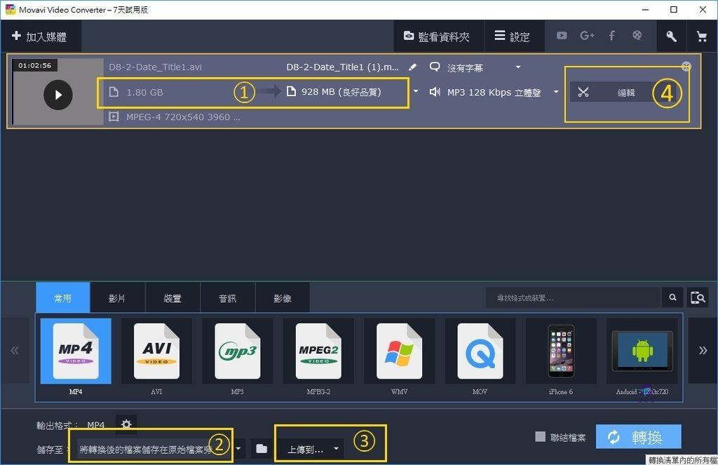Image resolution: width=718 pixels, height=465 pixels.
Task: Click the key activation icon
Action: tap(671, 36)
